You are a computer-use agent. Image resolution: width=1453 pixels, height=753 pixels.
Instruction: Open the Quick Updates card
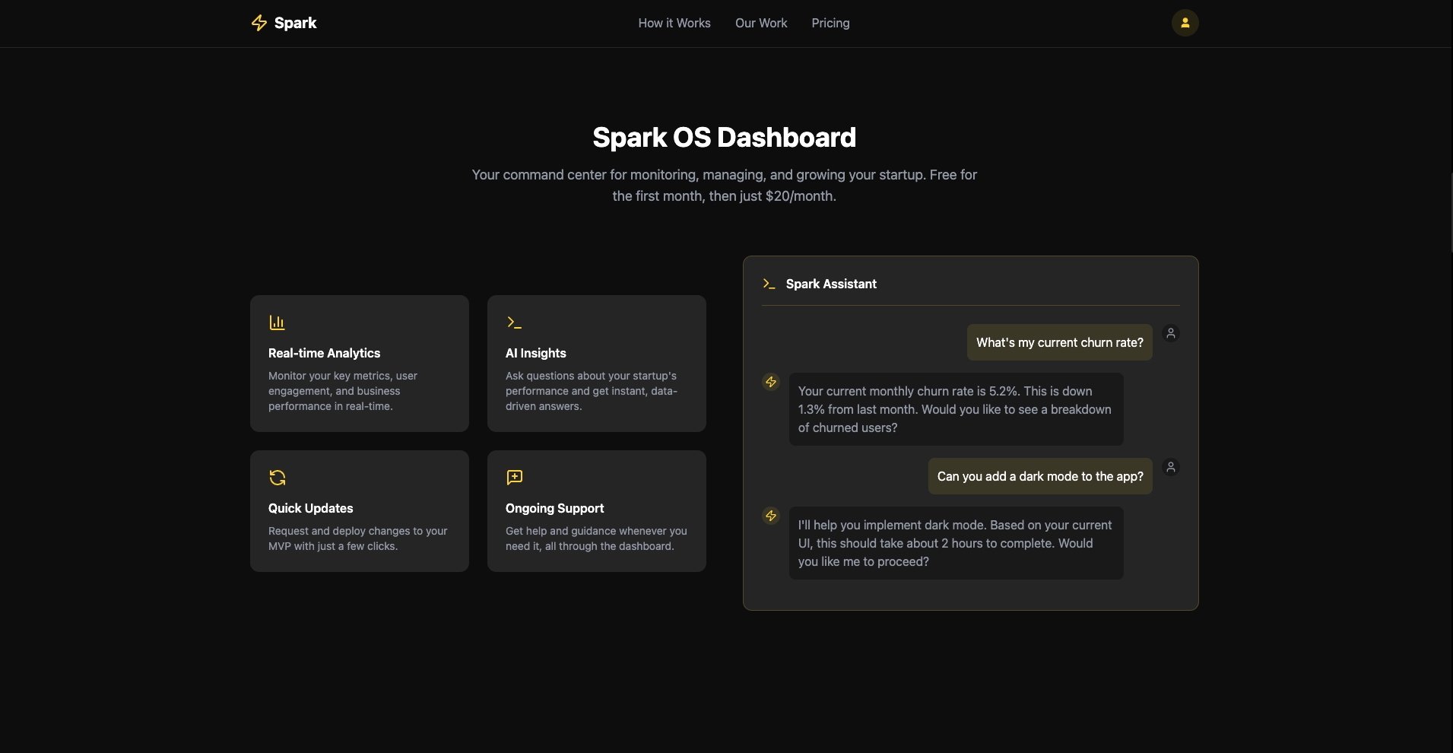tap(359, 510)
